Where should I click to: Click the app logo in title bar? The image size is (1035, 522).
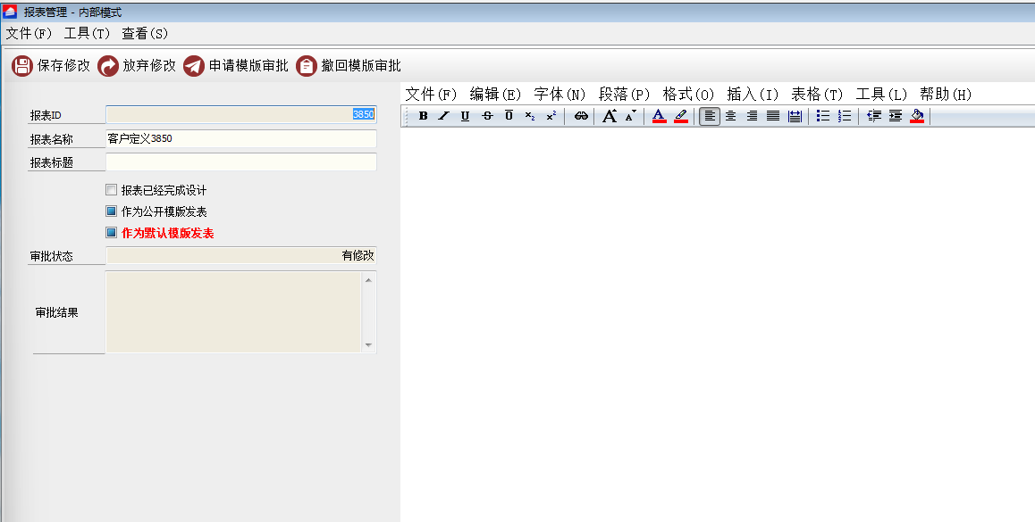(x=9, y=11)
